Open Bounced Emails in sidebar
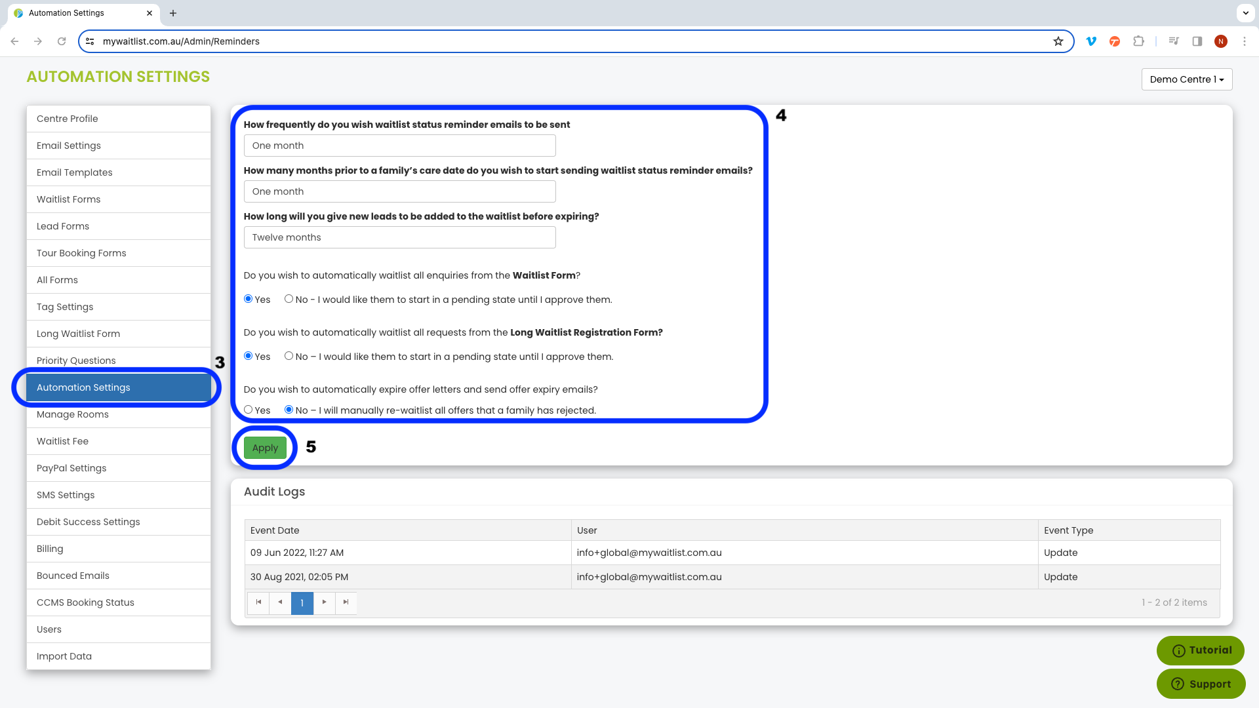1259x708 pixels. (x=119, y=576)
